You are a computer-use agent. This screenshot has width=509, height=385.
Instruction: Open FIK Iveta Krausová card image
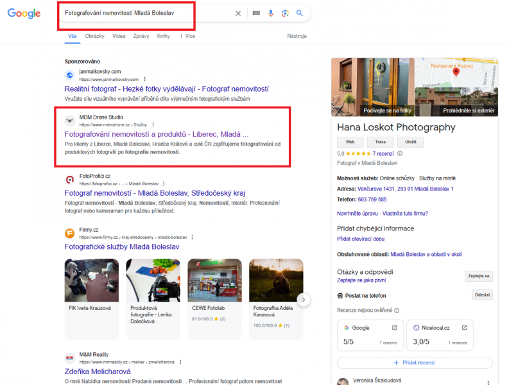[92, 280]
